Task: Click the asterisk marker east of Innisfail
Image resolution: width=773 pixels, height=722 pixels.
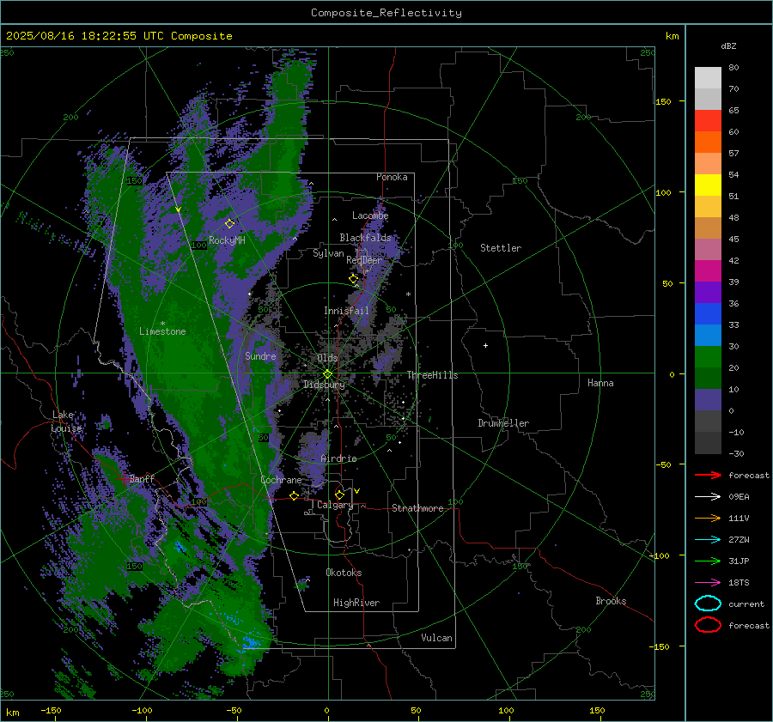Action: coord(408,294)
